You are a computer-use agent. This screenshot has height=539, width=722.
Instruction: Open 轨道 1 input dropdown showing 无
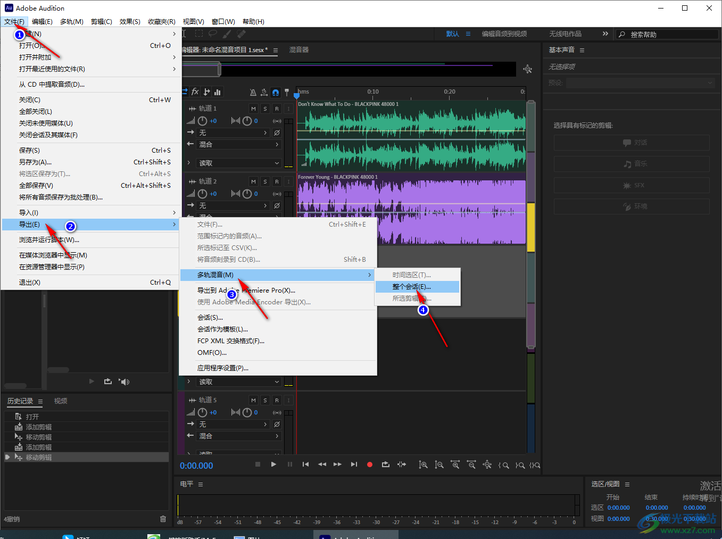233,132
